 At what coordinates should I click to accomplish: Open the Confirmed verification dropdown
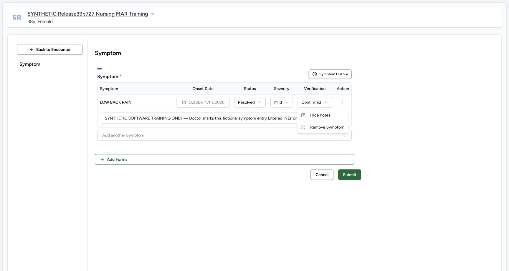315,102
